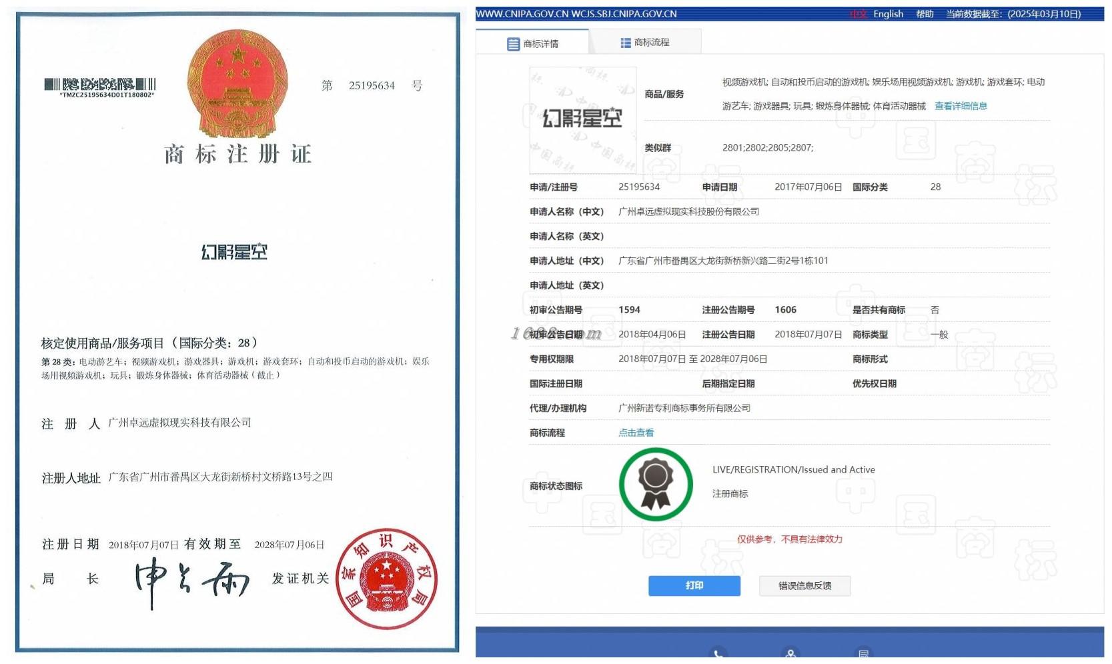The width and height of the screenshot is (1112, 664).
Task: Click the 幻影星空 trademark image on the details page
Action: click(582, 120)
